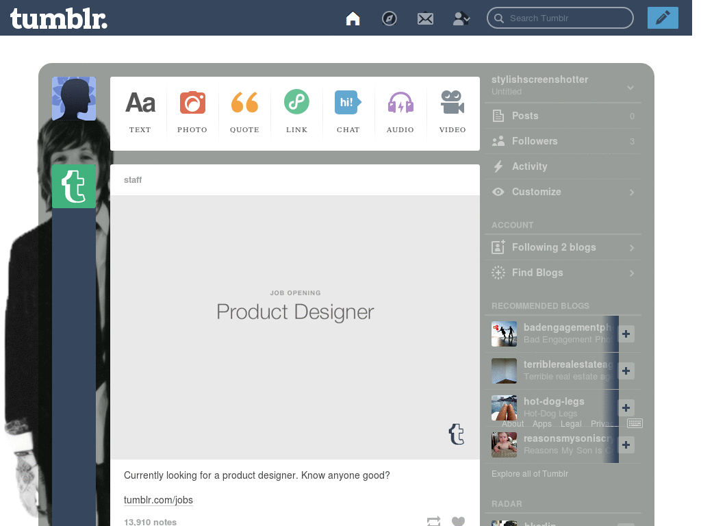The width and height of the screenshot is (701, 526).
Task: Click the user silhouette avatar
Action: (x=74, y=99)
